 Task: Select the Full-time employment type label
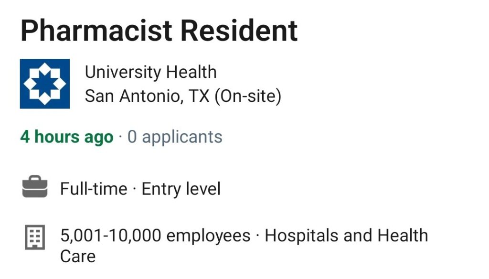point(94,189)
